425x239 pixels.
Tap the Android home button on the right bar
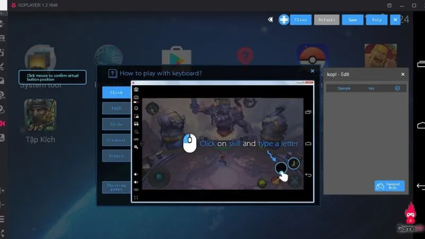421,125
